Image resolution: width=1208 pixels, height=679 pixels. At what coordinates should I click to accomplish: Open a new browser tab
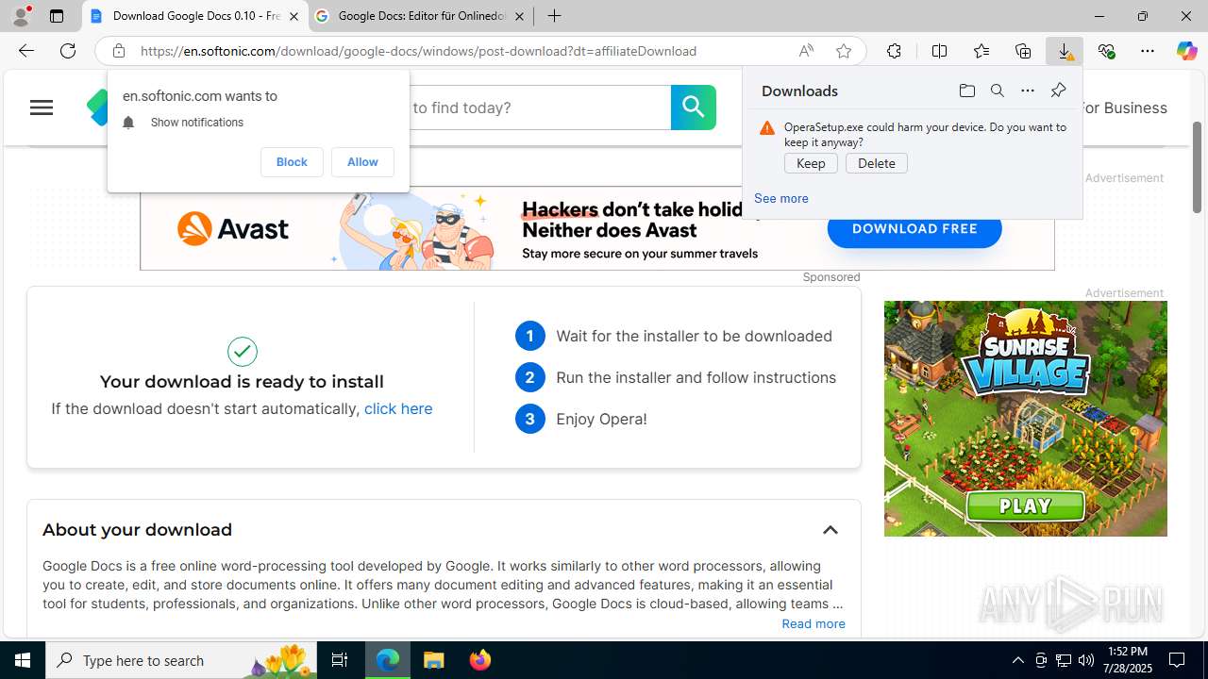click(x=554, y=16)
